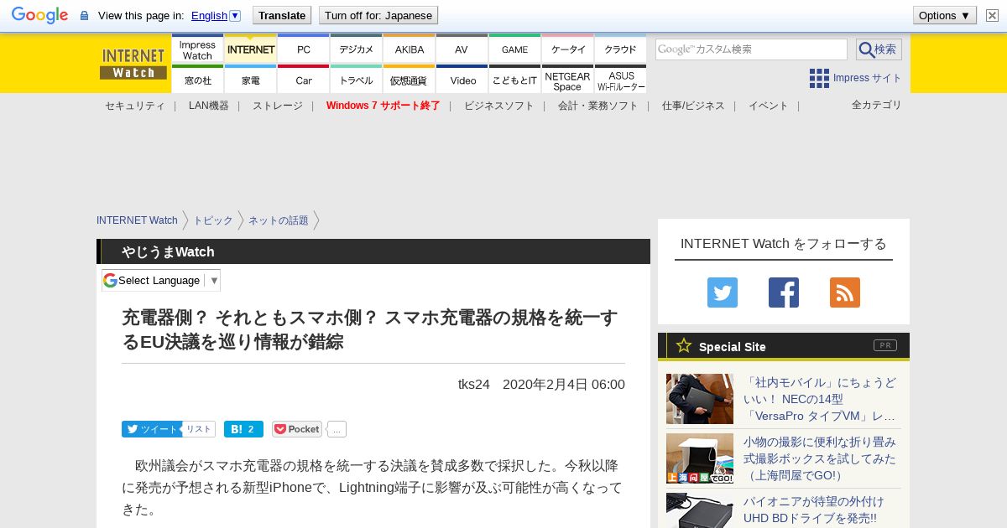This screenshot has height=528, width=1007.
Task: Save article to Pocket
Action: [x=297, y=429]
